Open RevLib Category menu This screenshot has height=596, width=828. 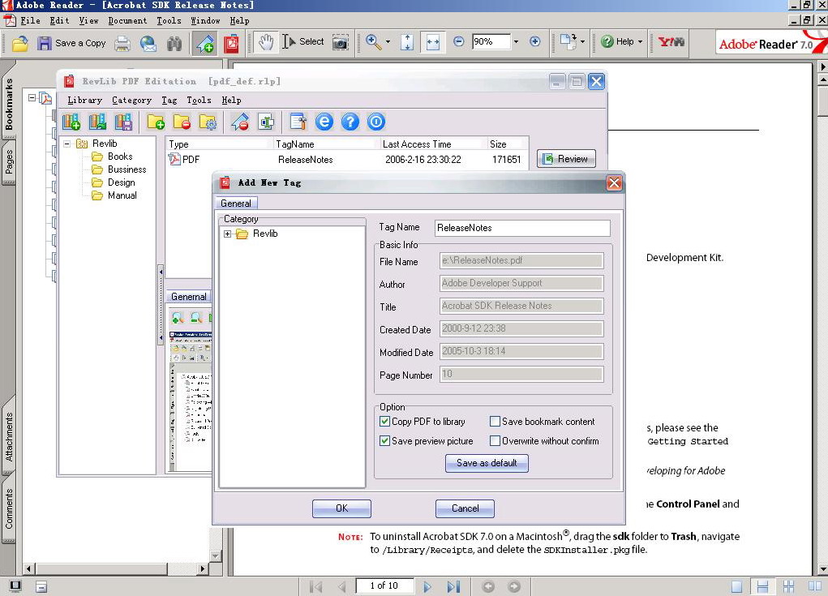[x=131, y=100]
